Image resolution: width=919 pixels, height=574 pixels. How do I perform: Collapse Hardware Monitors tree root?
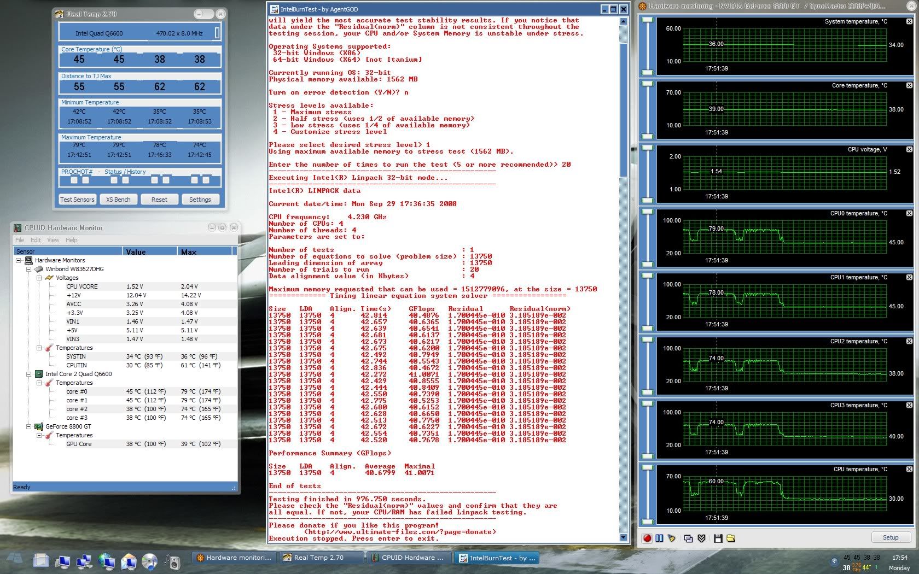click(18, 261)
